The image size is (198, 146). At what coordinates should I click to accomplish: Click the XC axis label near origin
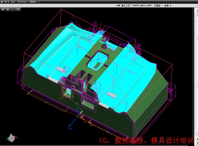(84, 122)
